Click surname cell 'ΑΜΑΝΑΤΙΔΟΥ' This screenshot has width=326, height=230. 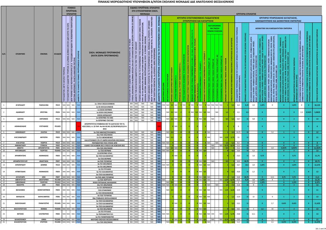coord(20,146)
